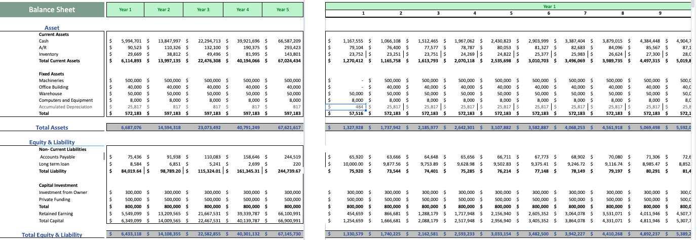Click Cash value 66,587,209
The width and height of the screenshot is (697, 240).
tap(289, 41)
